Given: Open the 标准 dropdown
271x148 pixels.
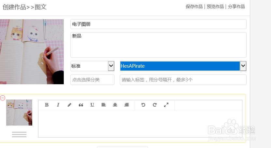Looking at the screenshot, I should 92,66.
